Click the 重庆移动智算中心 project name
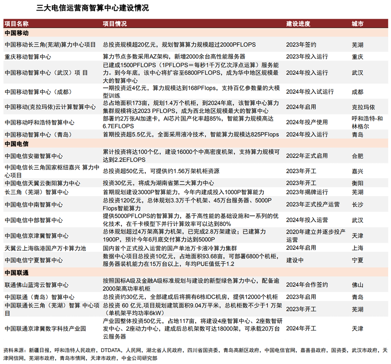The width and height of the screenshot is (391, 364). click(28, 57)
